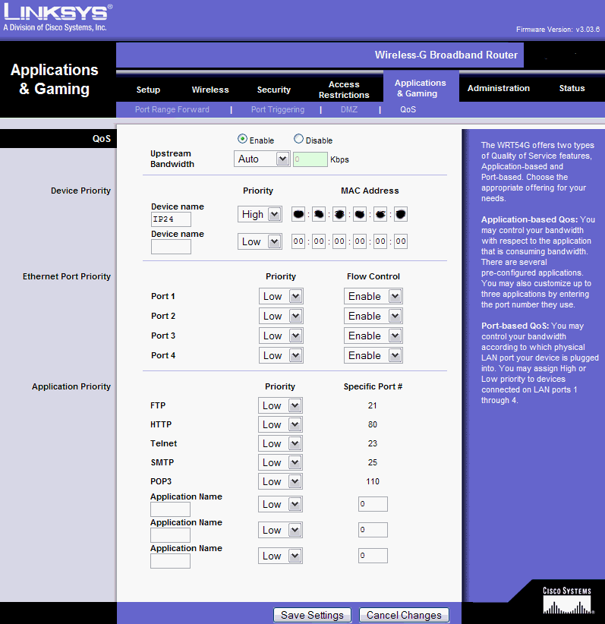Open the Port Triggering sub-tab
This screenshot has height=624, width=605.
[277, 109]
